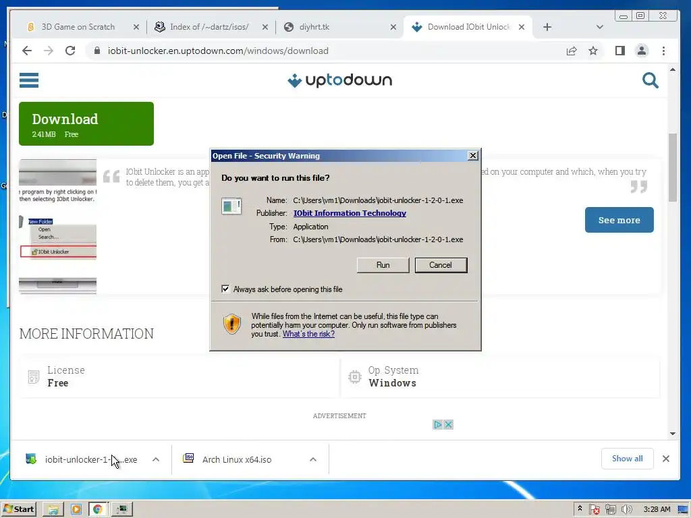
Task: Click the green Download button
Action: [x=86, y=124]
